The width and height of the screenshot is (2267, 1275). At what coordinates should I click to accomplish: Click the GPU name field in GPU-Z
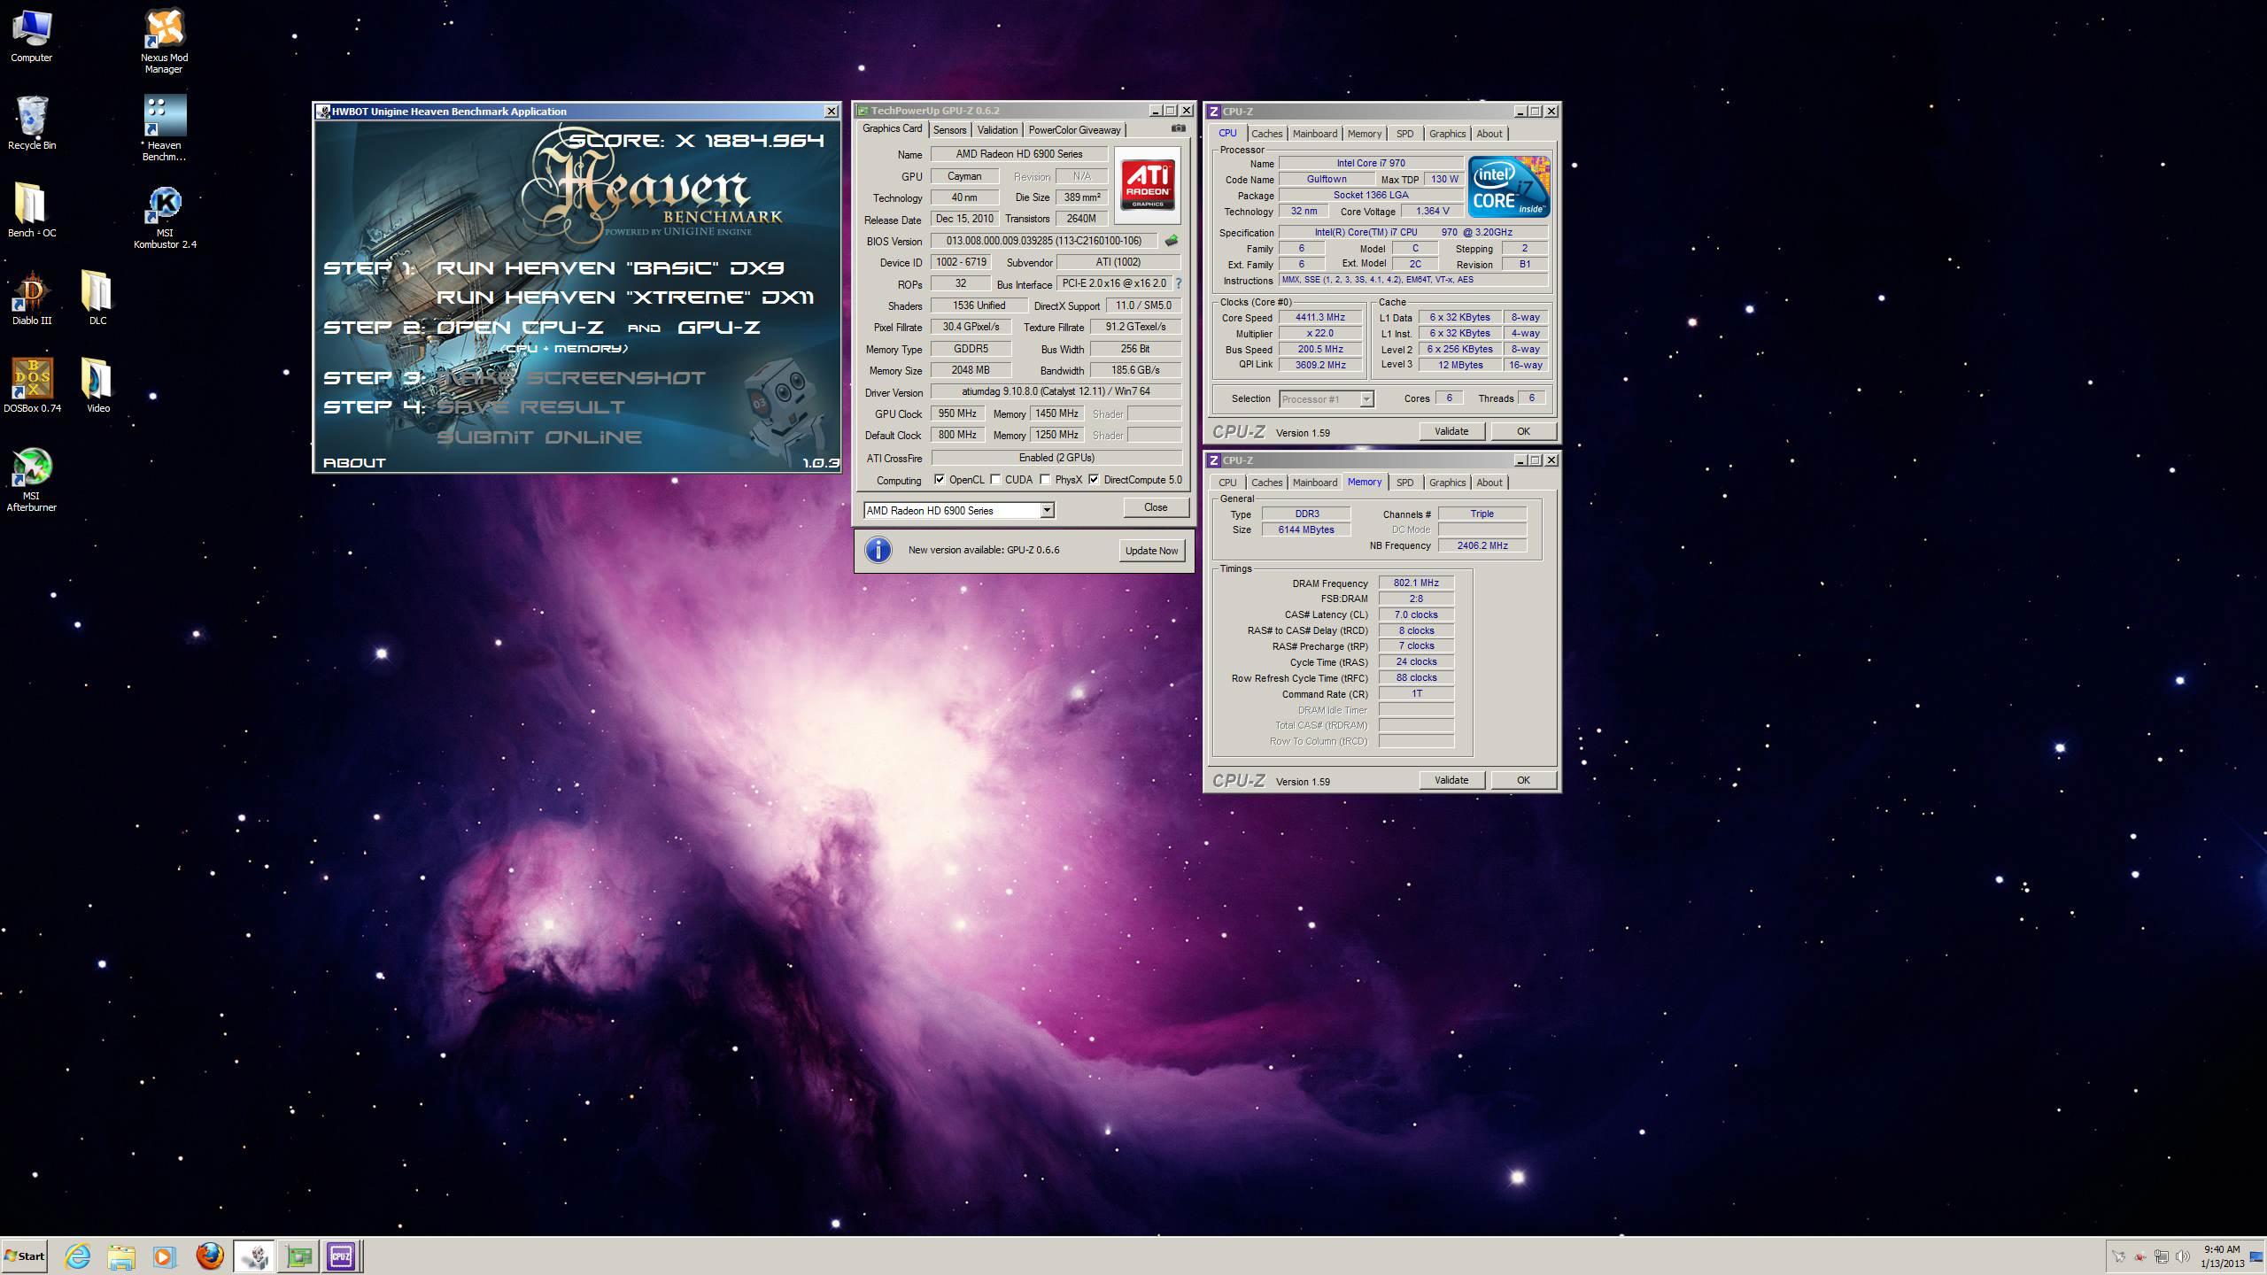click(x=1018, y=154)
